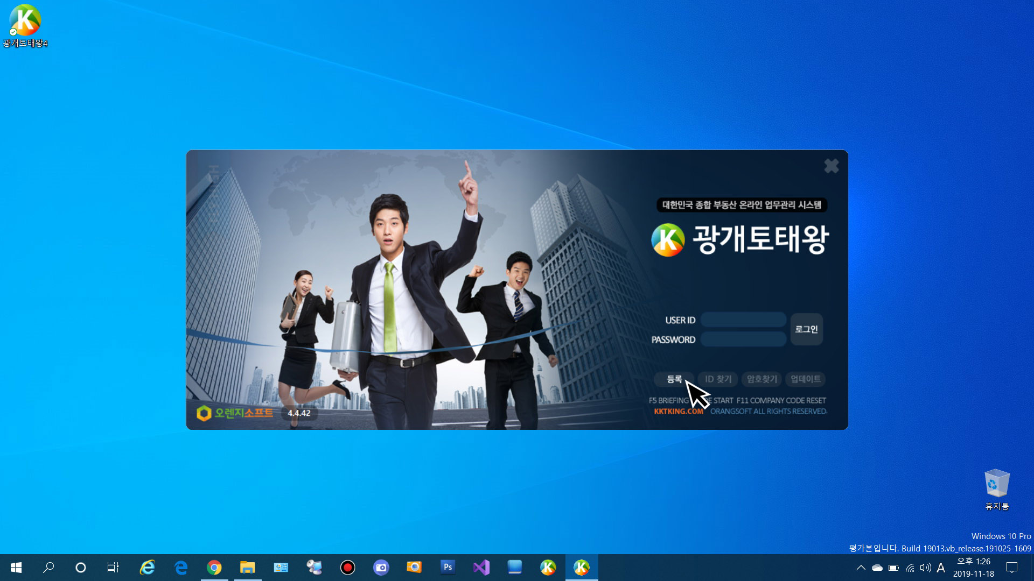
Task: Expand the system tray hidden icons chevron
Action: [x=861, y=568]
